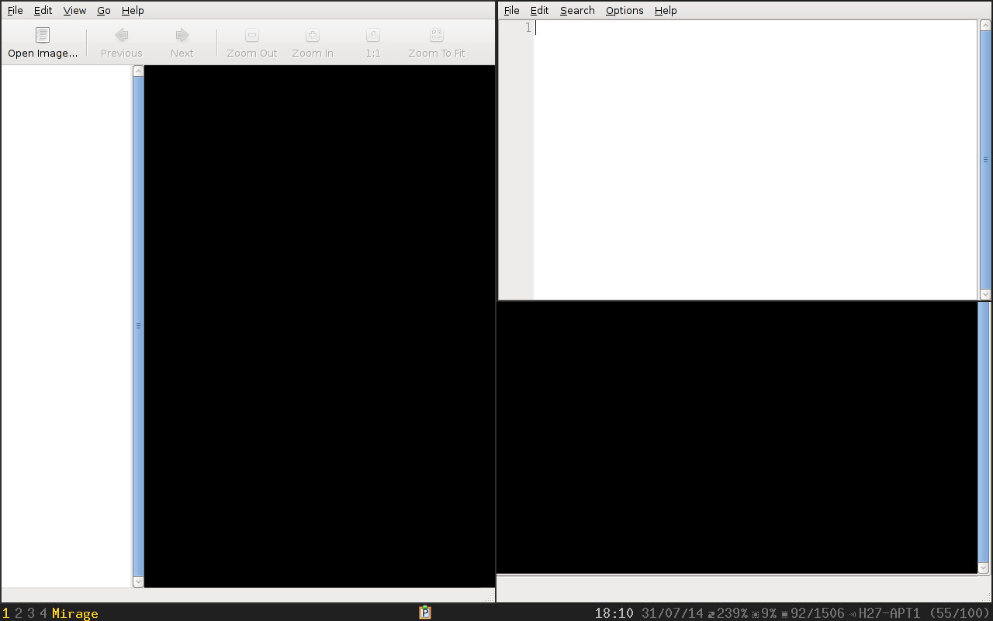Click the 239% indicator in the status bar
The width and height of the screenshot is (993, 621).
tap(732, 613)
